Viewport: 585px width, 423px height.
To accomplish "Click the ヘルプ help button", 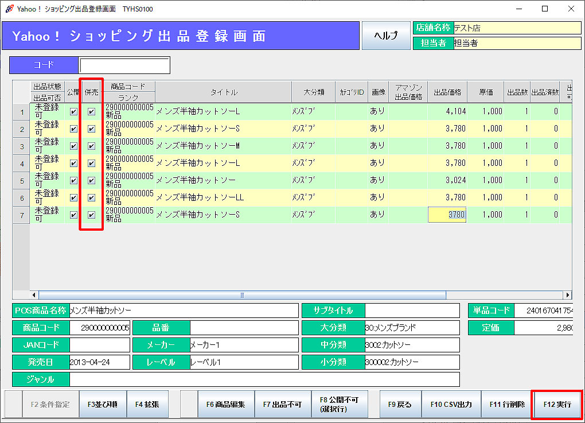I will 385,36.
